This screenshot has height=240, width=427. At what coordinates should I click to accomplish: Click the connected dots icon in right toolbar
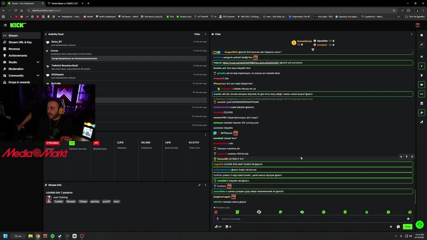pyautogui.click(x=422, y=122)
